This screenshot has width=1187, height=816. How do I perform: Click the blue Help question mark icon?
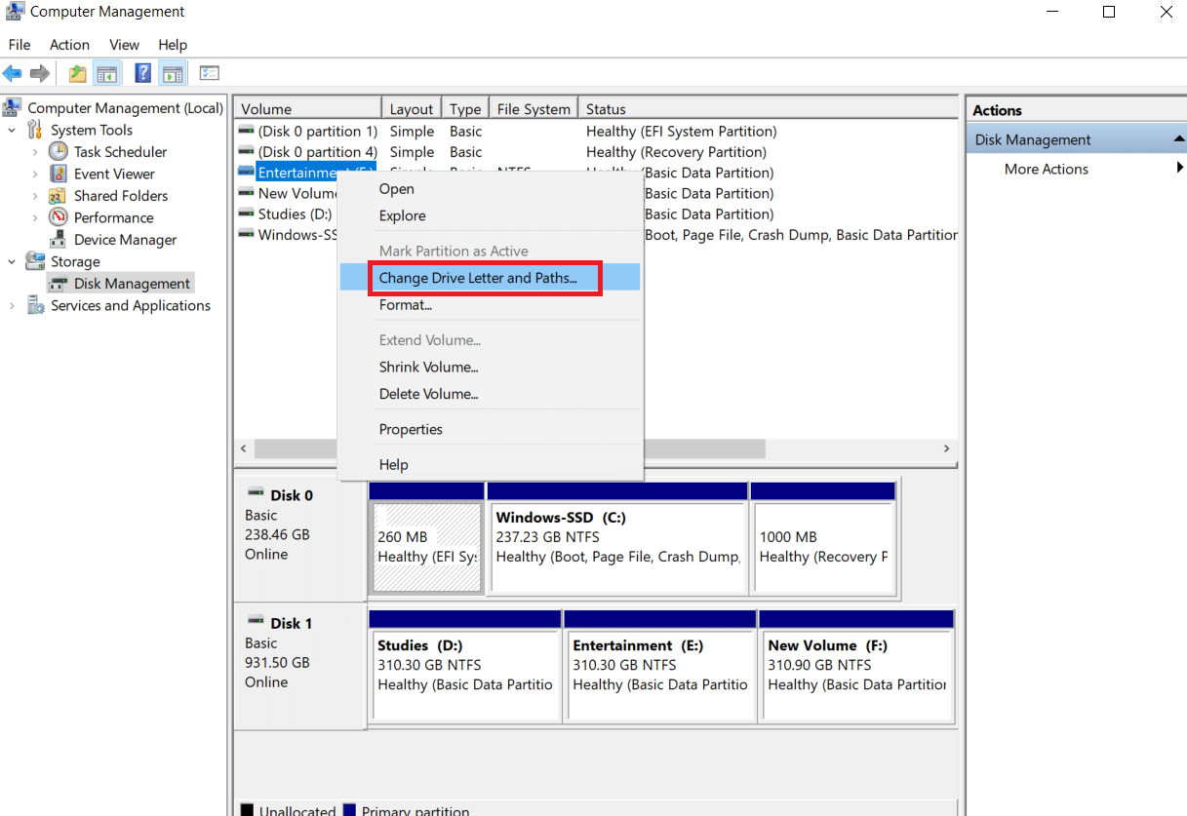(x=143, y=73)
